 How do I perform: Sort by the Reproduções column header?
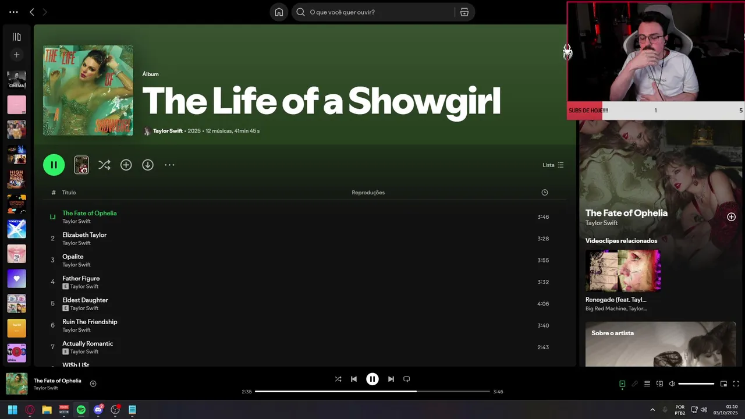368,193
